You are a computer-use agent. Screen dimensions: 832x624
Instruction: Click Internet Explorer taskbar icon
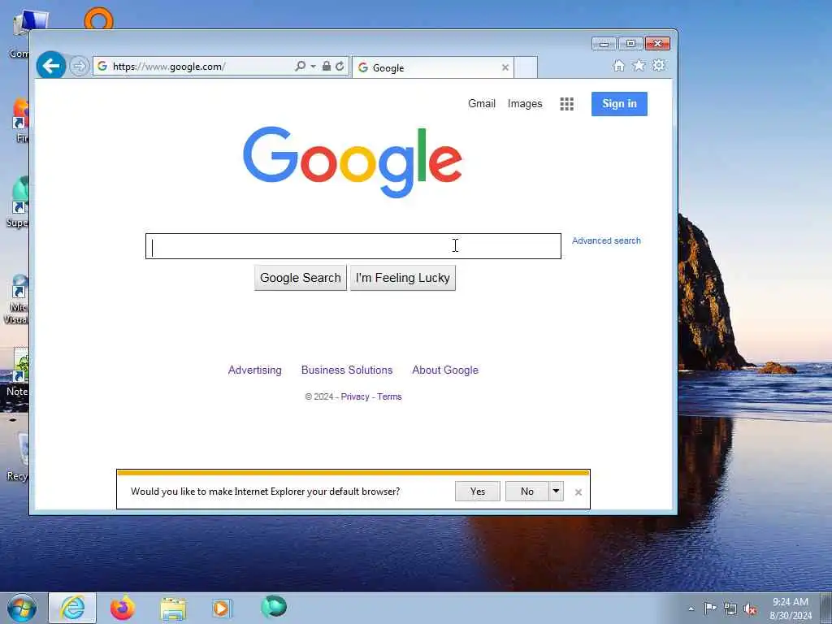click(72, 608)
